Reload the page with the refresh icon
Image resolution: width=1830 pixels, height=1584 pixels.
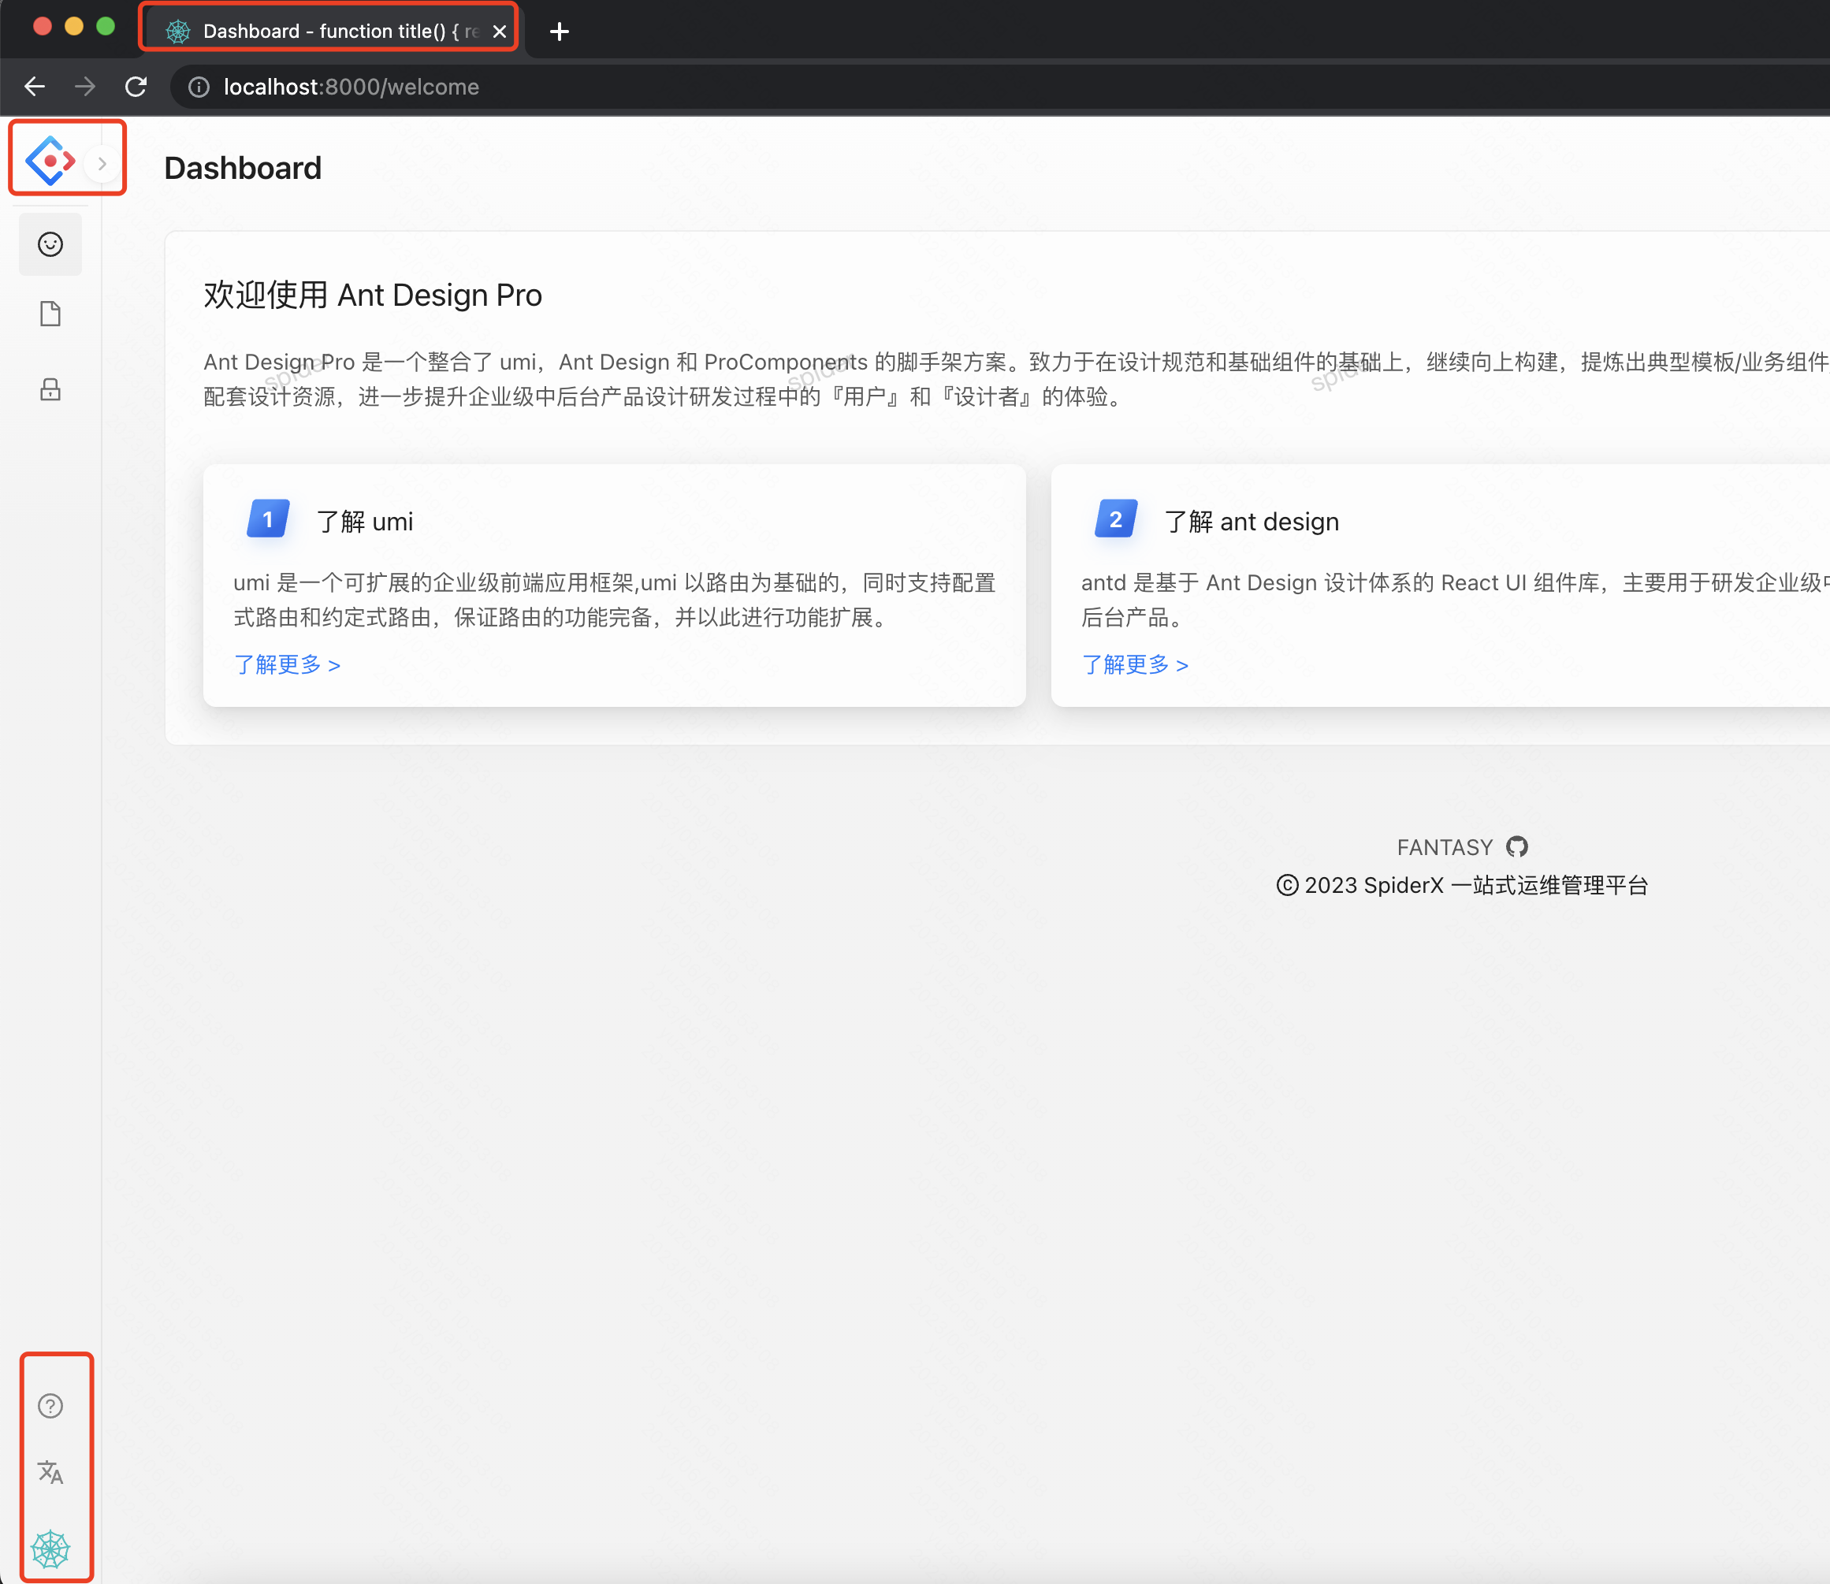[x=136, y=86]
